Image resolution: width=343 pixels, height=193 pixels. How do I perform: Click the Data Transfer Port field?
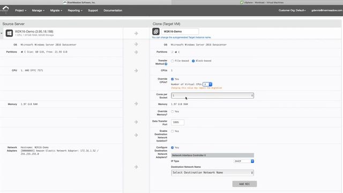(177, 122)
